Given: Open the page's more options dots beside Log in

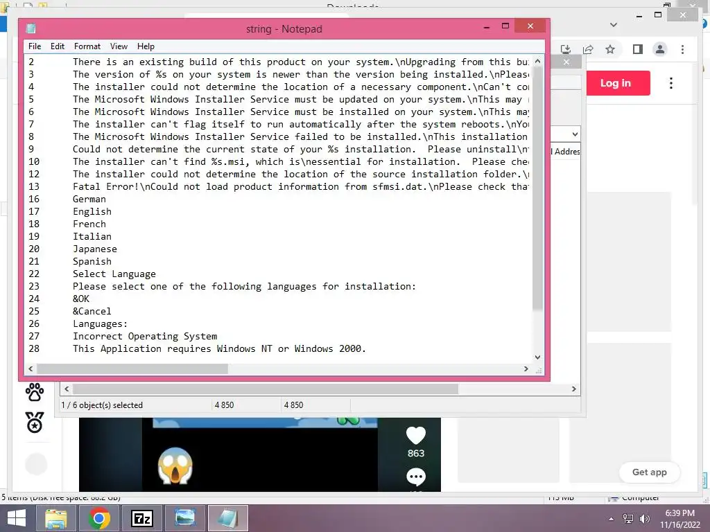Looking at the screenshot, I should pyautogui.click(x=671, y=83).
